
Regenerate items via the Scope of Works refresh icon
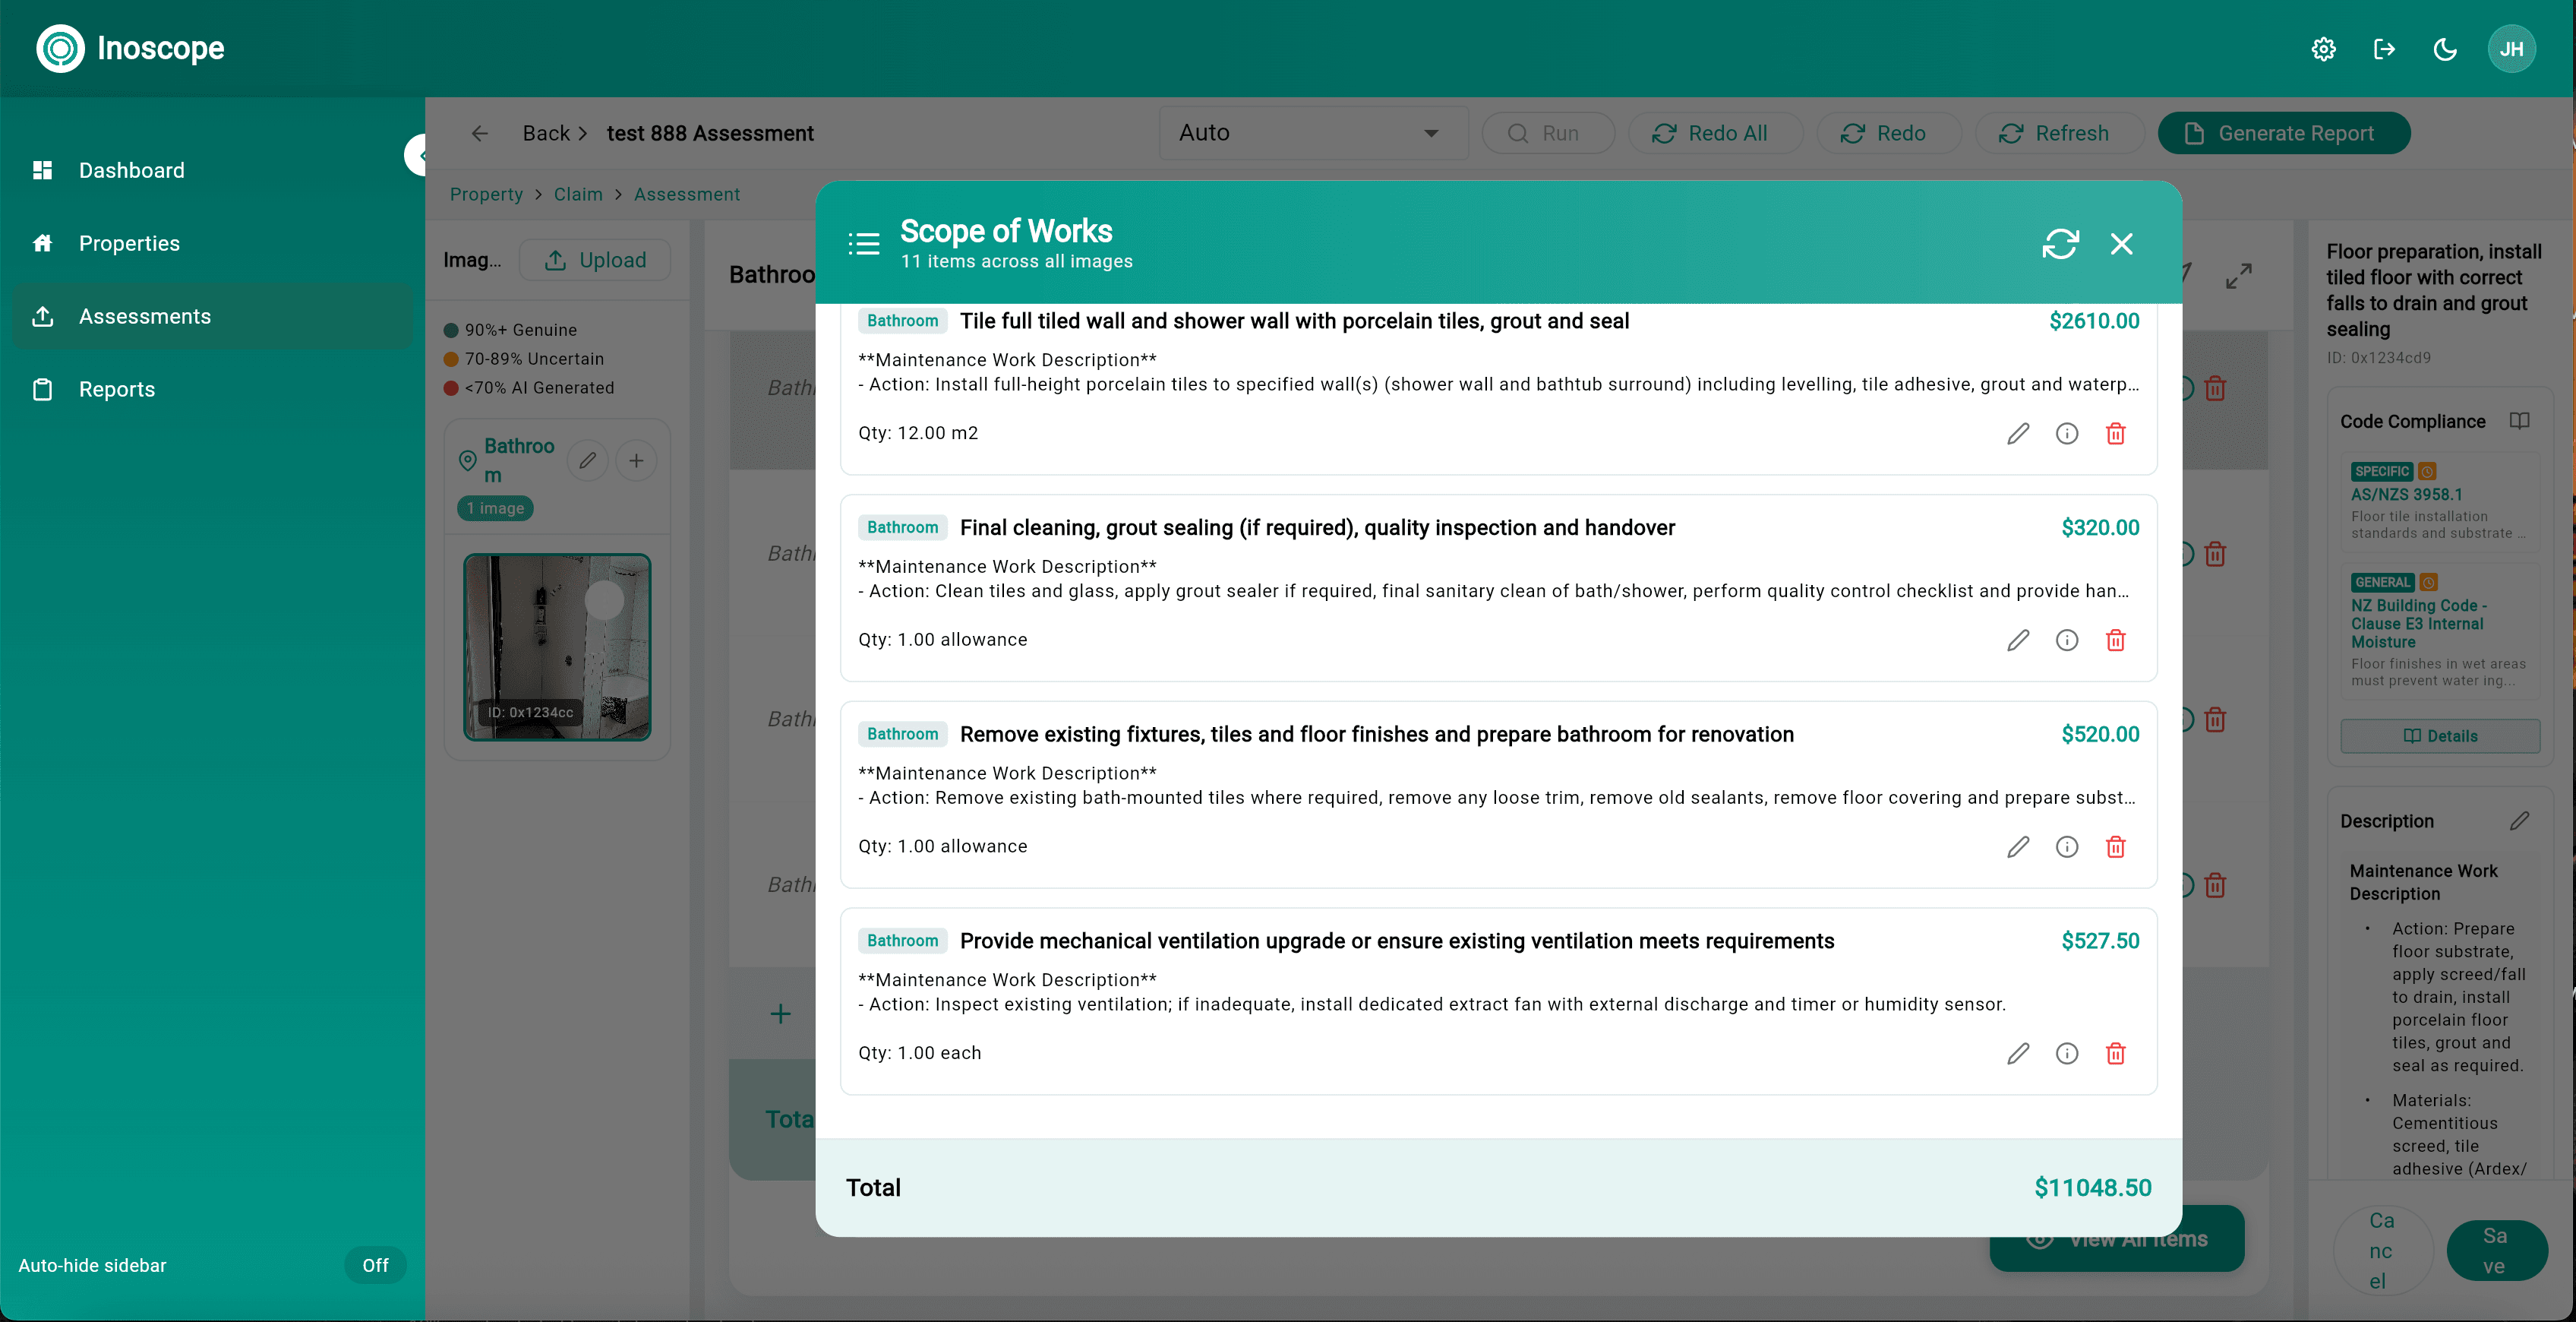[2061, 243]
